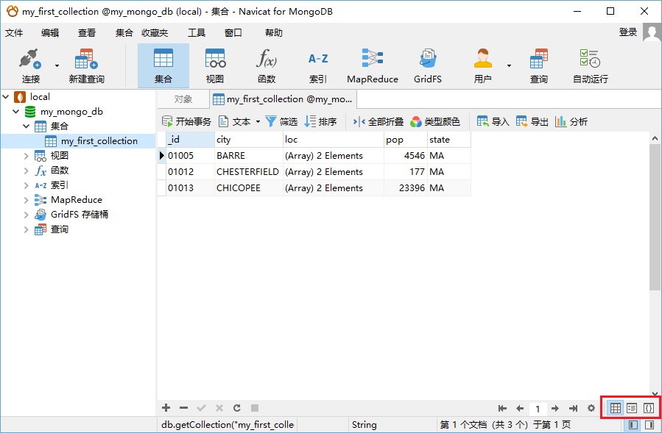Go to last page arrow
Image resolution: width=662 pixels, height=433 pixels.
click(573, 408)
